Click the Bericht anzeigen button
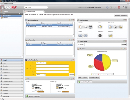130x100 pixels. 83,77
